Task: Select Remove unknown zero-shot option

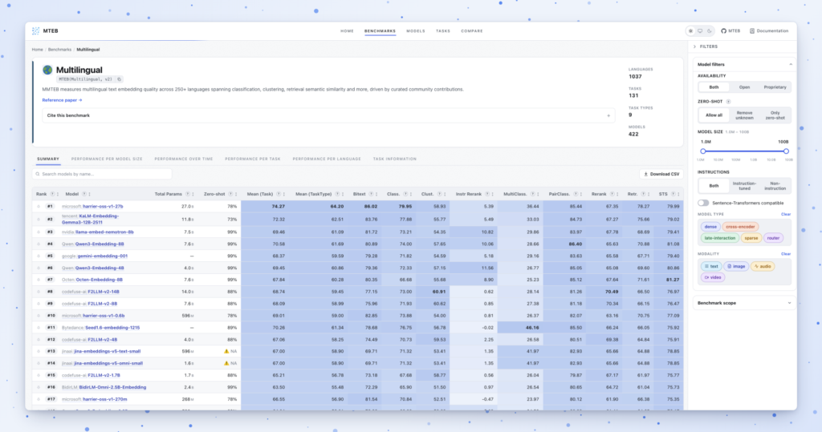Action: coord(744,115)
